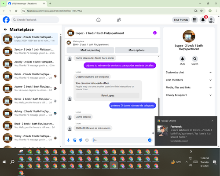Open Jessica Whitaker notification message
The image size is (220, 176).
pos(186,131)
